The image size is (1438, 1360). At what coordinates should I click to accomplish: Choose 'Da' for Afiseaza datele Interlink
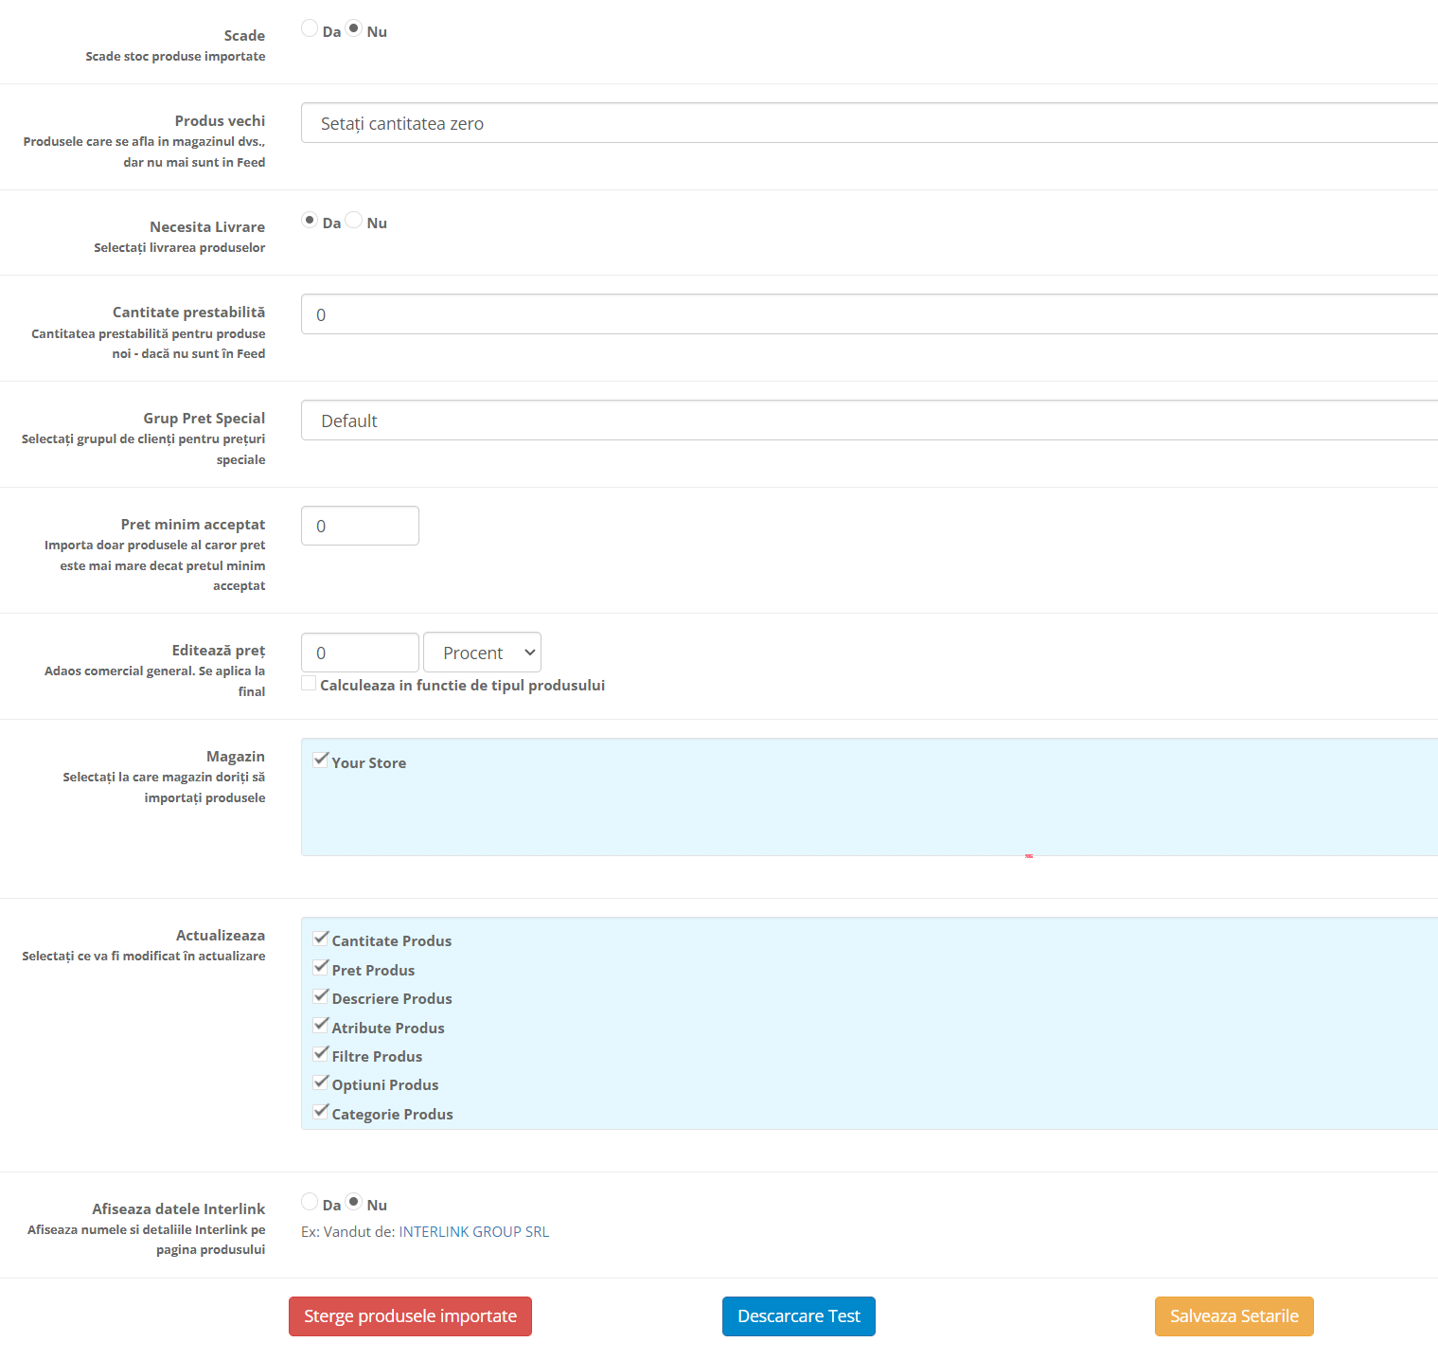[310, 1202]
